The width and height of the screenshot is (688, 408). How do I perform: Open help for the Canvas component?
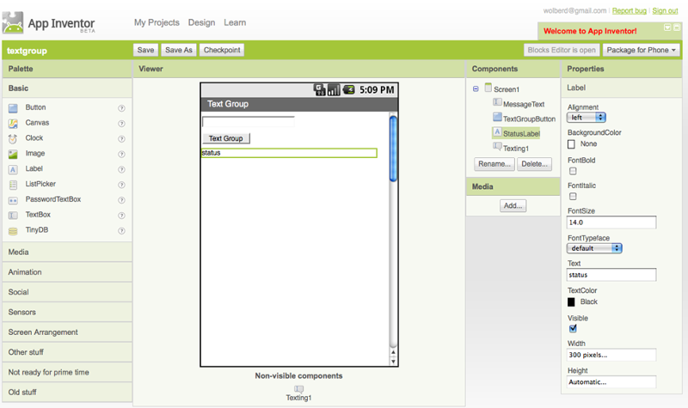[121, 124]
